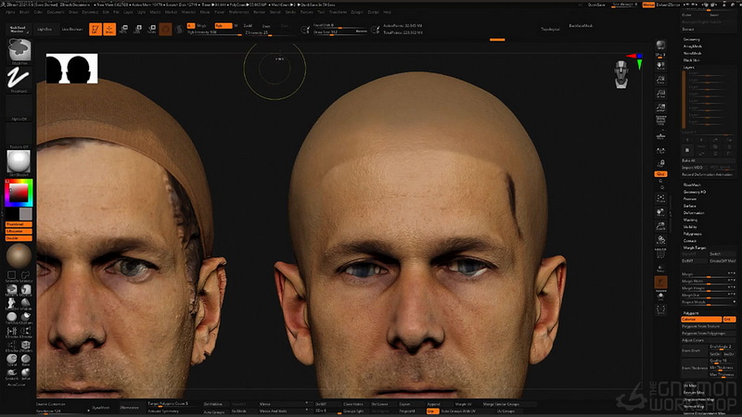This screenshot has height=417, width=742.
Task: Open the Texture Off slot
Action: (19, 135)
